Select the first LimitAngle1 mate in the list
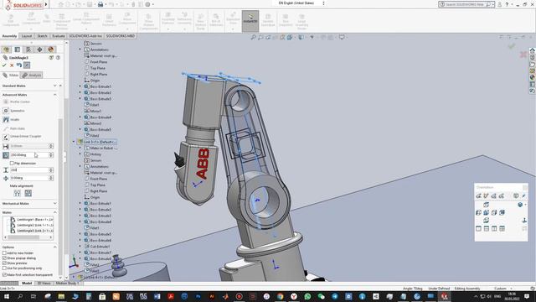This screenshot has height=302, width=536. coord(32,220)
